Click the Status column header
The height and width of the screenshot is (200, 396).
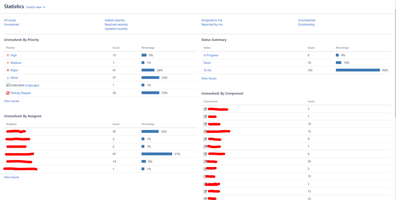pos(207,48)
